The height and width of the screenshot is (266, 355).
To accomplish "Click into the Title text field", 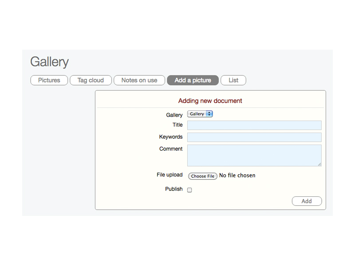I will (254, 125).
